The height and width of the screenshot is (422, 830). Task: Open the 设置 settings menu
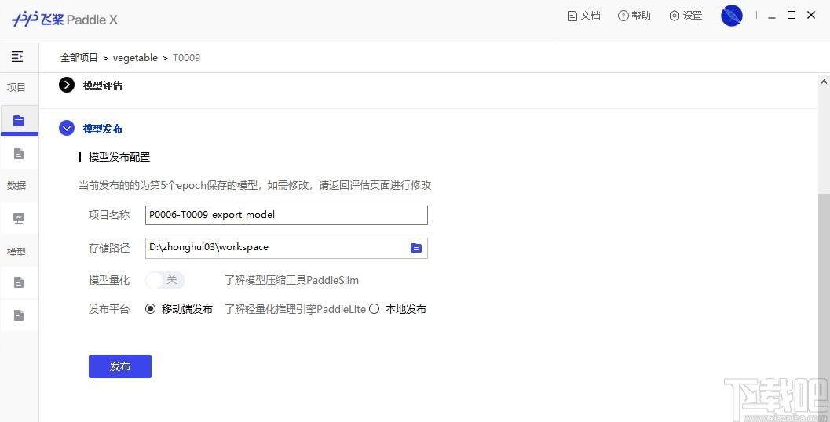click(686, 16)
